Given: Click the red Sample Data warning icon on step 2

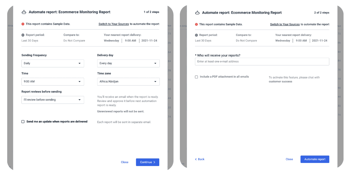Looking at the screenshot, I should (196, 24).
